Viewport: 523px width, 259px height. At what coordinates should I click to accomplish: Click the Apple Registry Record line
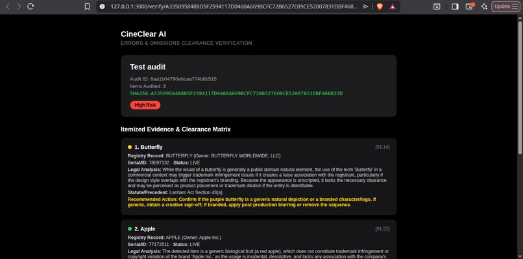175,238
